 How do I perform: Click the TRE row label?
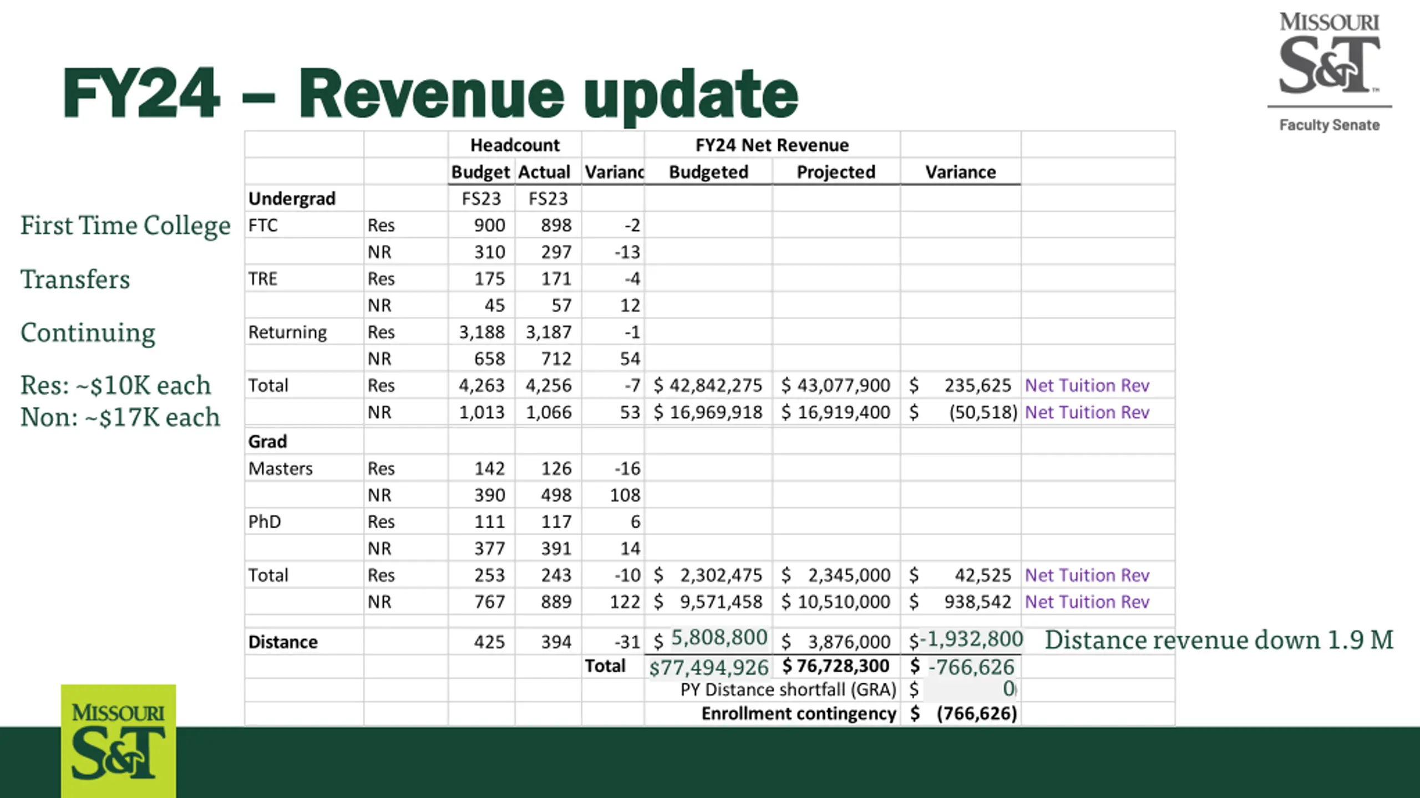(x=262, y=278)
